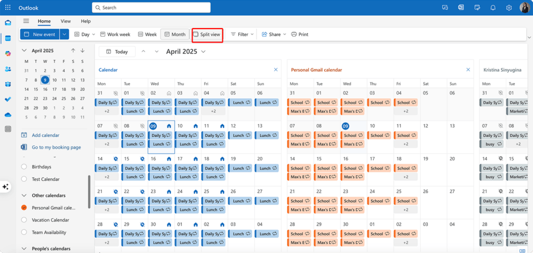The height and width of the screenshot is (253, 533).
Task: Open Mail from the left sidebar
Action: [x=8, y=23]
